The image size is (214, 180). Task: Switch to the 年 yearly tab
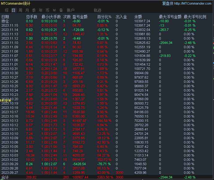coord(41,10)
